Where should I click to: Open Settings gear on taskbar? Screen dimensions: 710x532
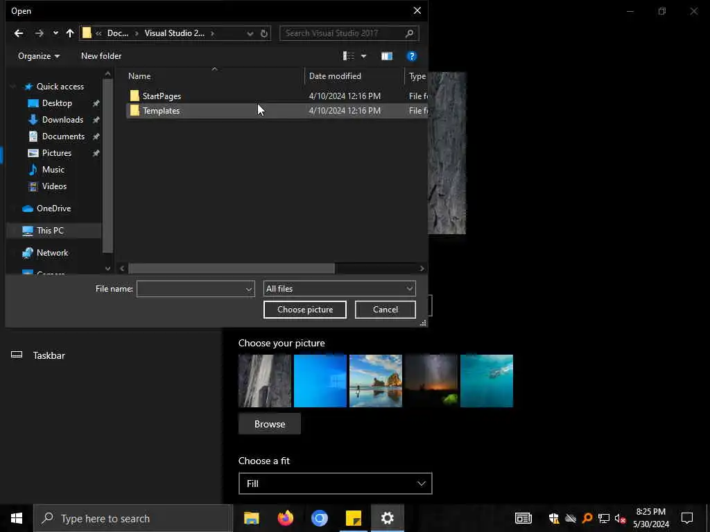point(387,518)
